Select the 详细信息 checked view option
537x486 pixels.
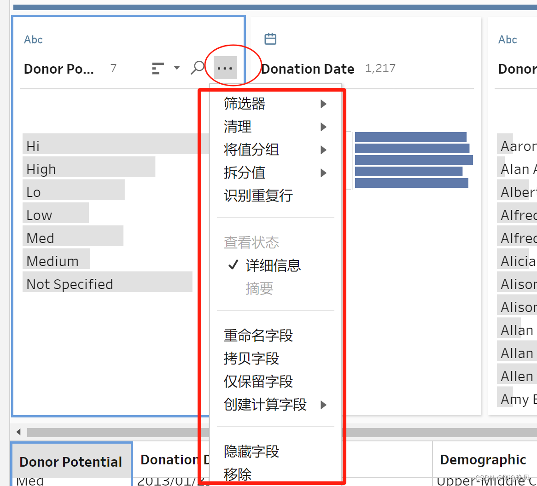(273, 266)
